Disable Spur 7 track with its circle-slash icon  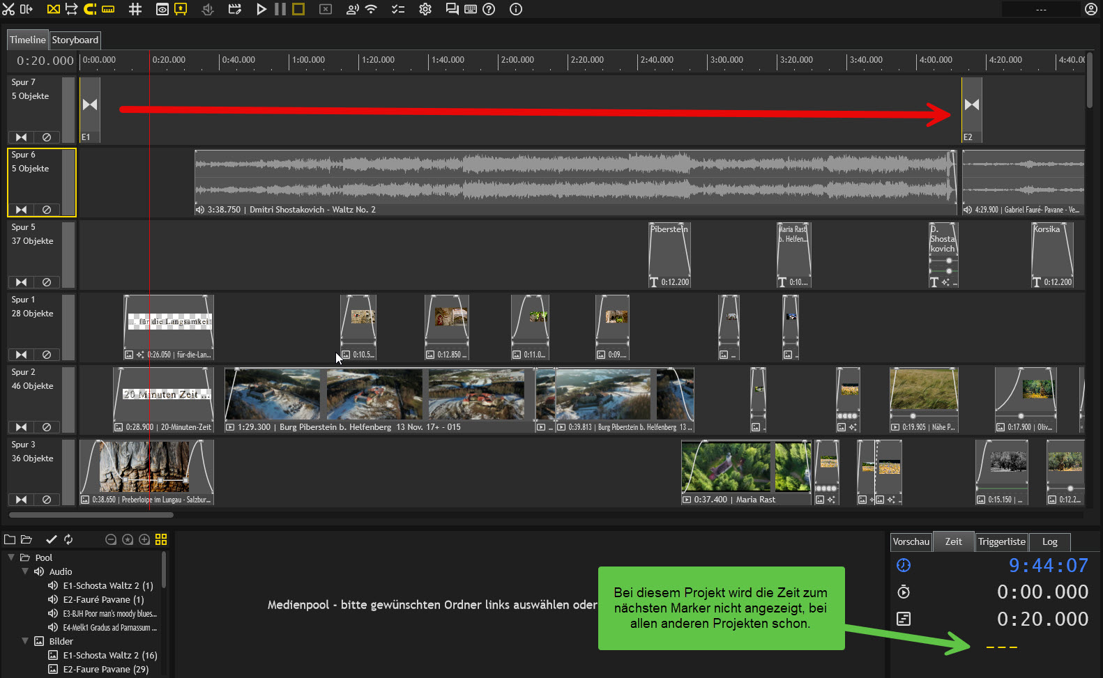47,137
